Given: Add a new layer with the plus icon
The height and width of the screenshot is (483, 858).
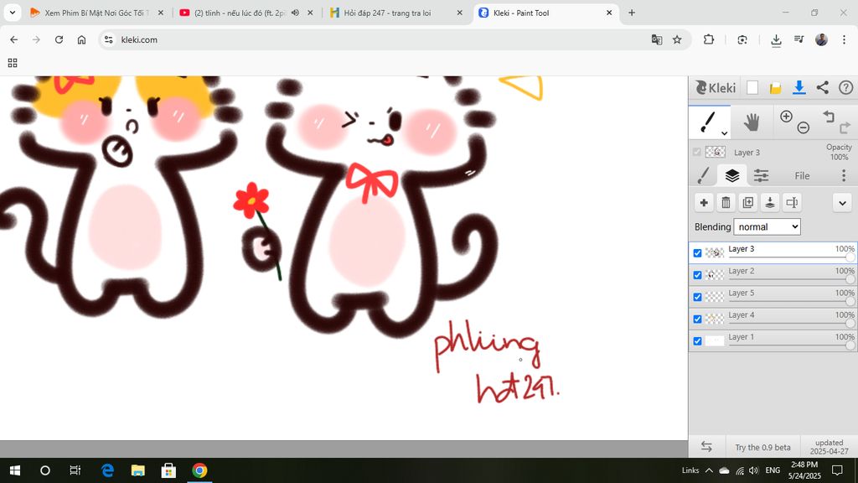Looking at the screenshot, I should (x=704, y=202).
